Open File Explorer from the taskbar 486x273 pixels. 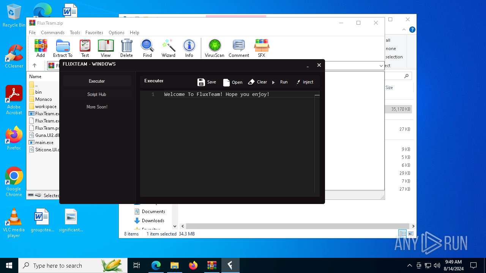pyautogui.click(x=174, y=265)
